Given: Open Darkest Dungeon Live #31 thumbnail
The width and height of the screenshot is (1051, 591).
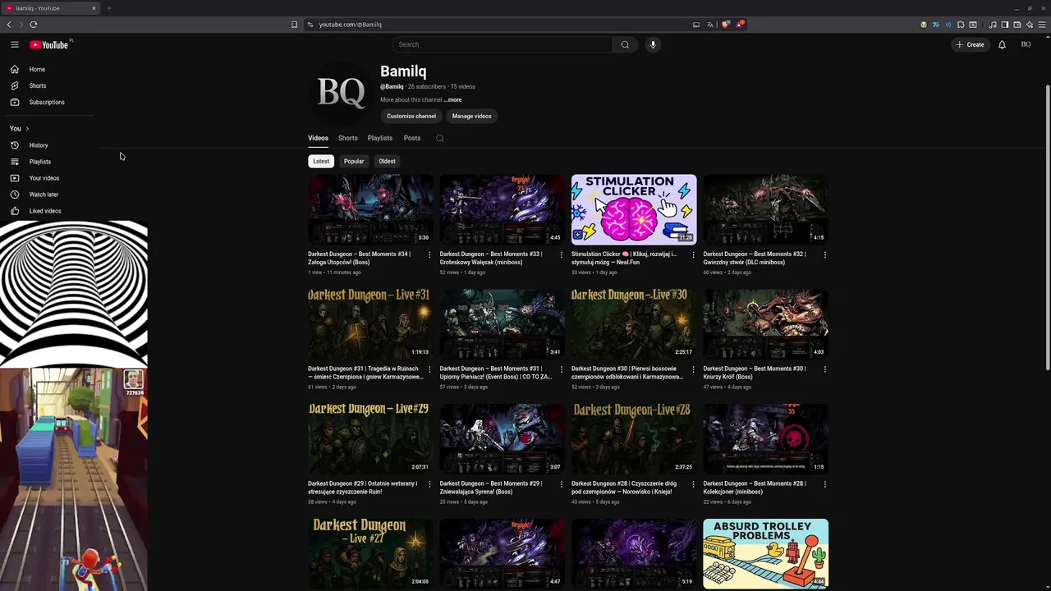Looking at the screenshot, I should (370, 323).
